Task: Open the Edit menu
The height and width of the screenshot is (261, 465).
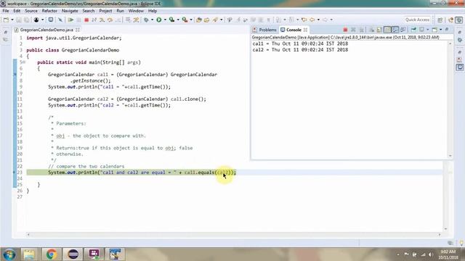Action: pyautogui.click(x=17, y=11)
